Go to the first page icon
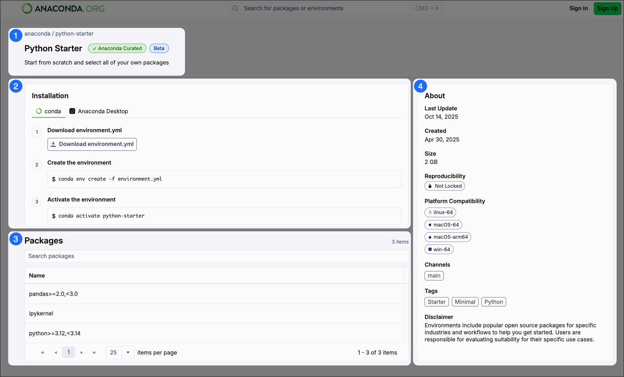This screenshot has width=624, height=377. (42, 353)
